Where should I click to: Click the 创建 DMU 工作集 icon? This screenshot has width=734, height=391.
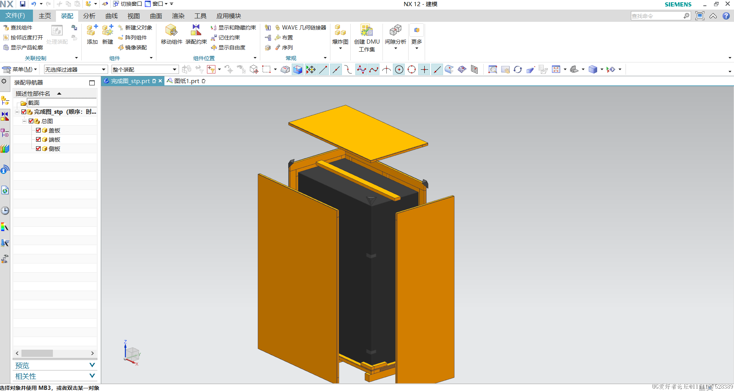point(367,31)
